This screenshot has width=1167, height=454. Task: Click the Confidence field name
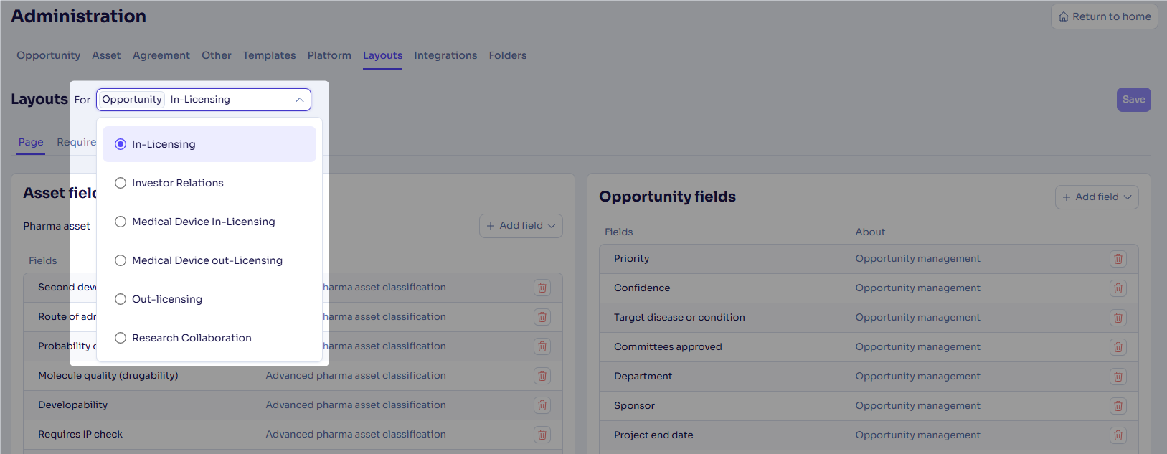pos(642,288)
